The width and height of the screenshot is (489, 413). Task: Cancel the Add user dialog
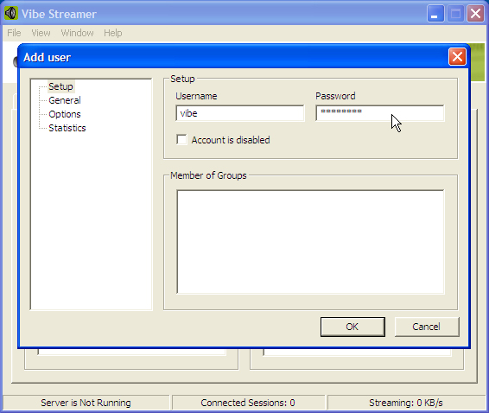pyautogui.click(x=427, y=327)
